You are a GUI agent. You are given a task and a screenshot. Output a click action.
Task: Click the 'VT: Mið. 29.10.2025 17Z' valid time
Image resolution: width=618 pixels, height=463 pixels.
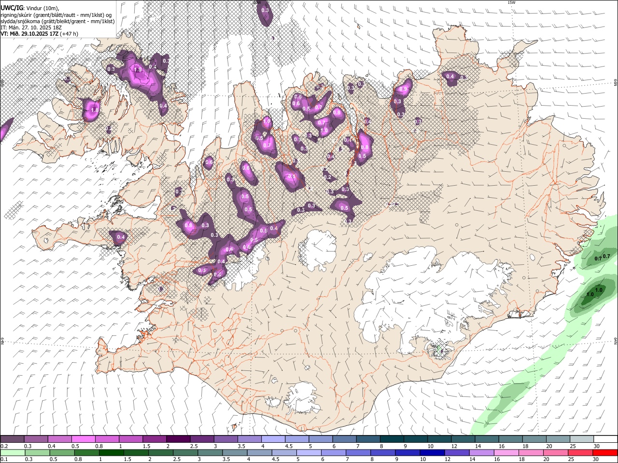(29, 34)
